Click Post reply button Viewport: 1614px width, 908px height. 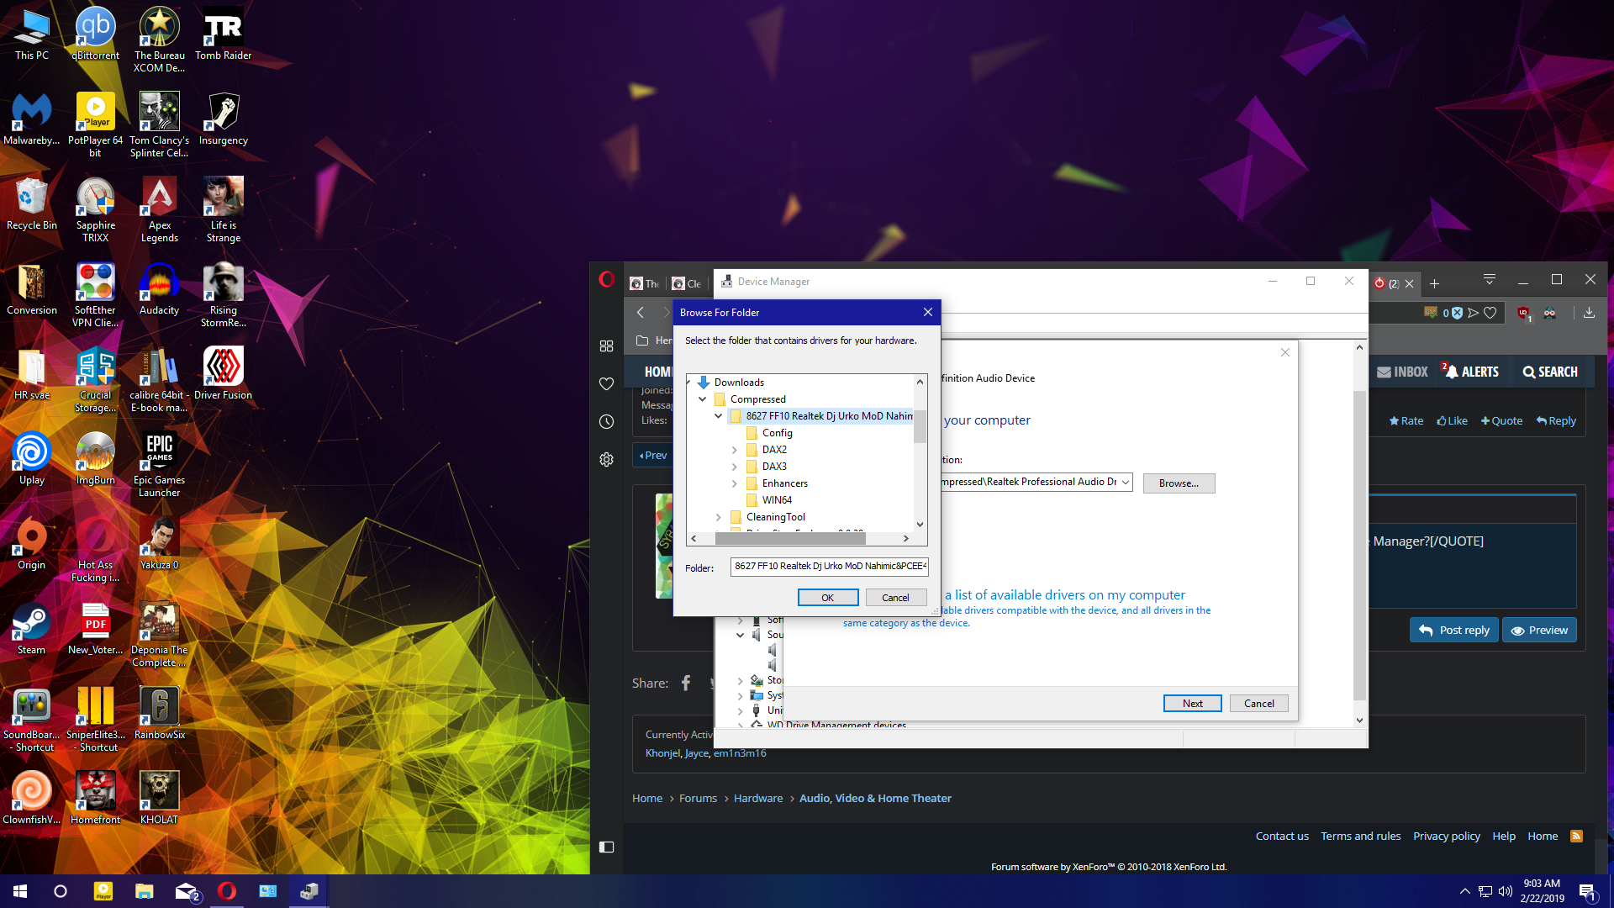click(x=1453, y=630)
